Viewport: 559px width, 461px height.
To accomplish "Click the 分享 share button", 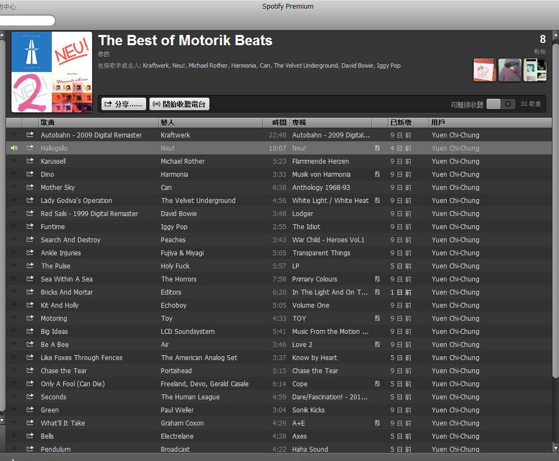I will click(x=123, y=103).
